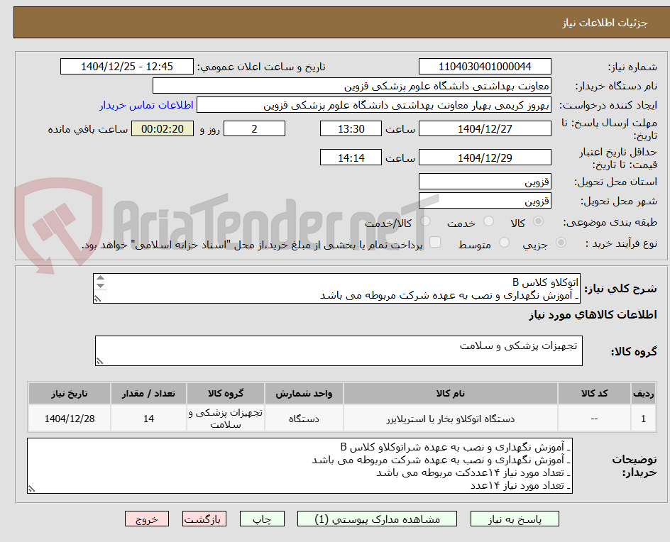
Task: Select the 'کالا/خدمت' radio button
Action: (x=425, y=221)
